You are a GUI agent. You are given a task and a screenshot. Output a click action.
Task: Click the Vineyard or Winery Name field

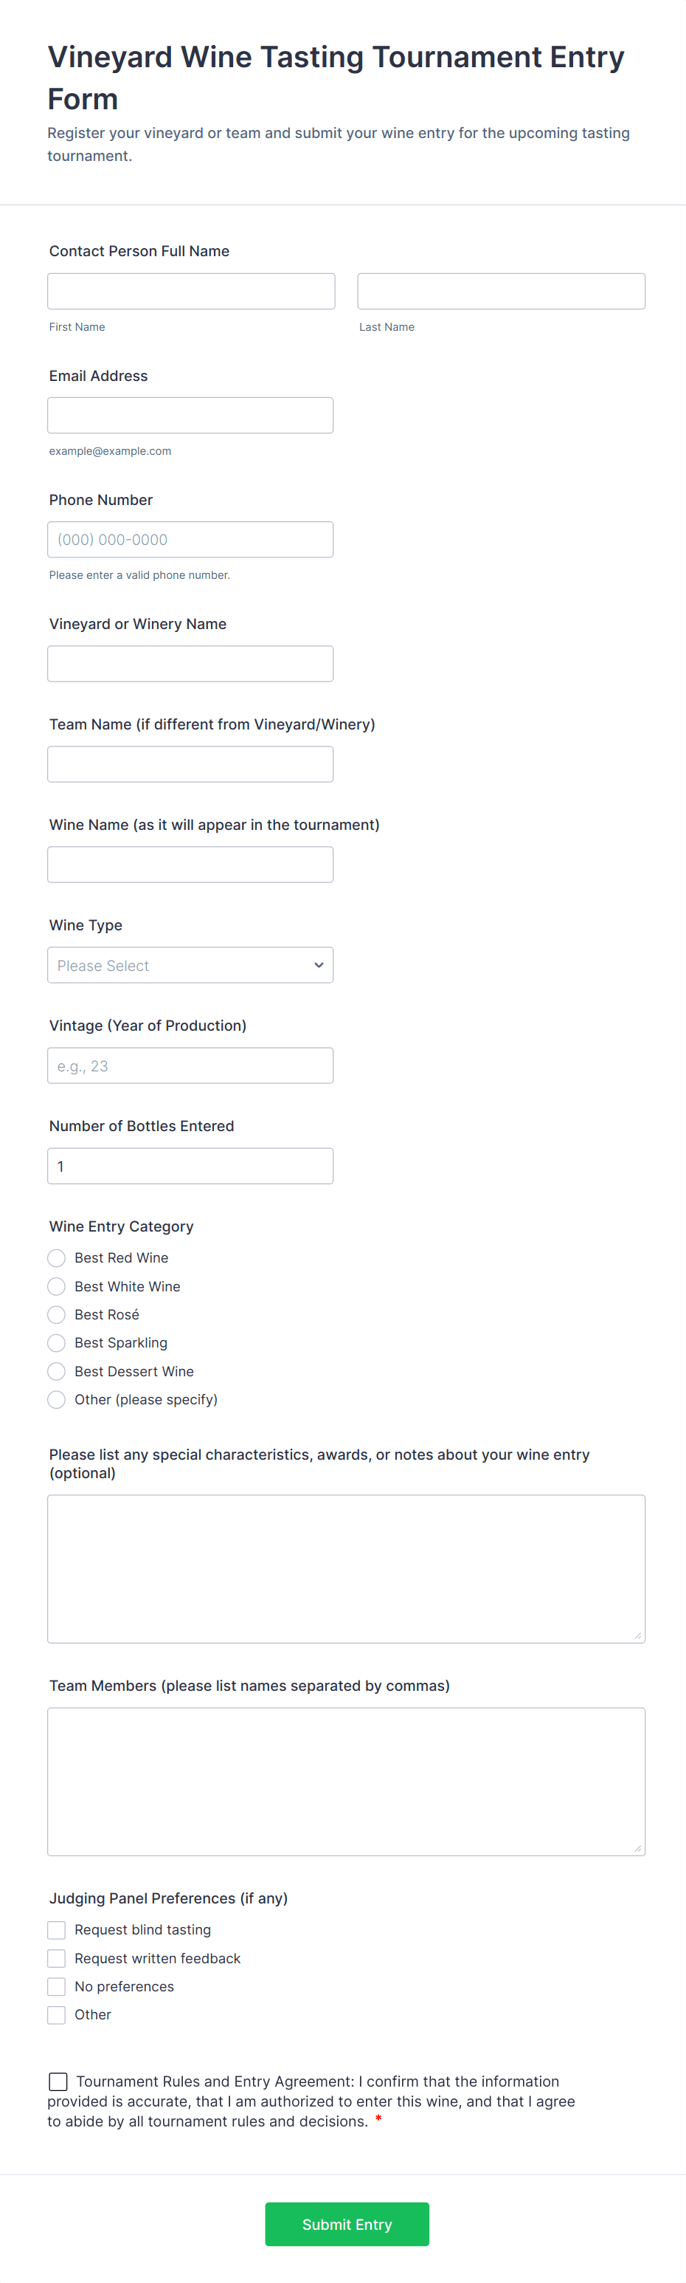(x=190, y=664)
